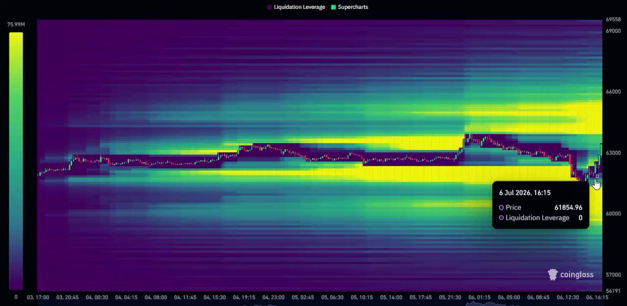627x306 pixels.
Task: Click the 04, 19:15 time axis label
Action: pos(245,297)
